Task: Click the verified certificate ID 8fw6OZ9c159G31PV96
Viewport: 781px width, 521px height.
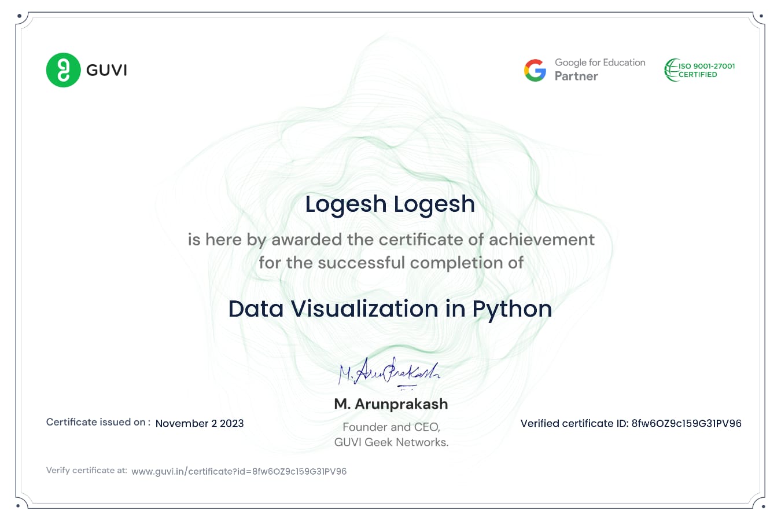Action: [x=686, y=423]
